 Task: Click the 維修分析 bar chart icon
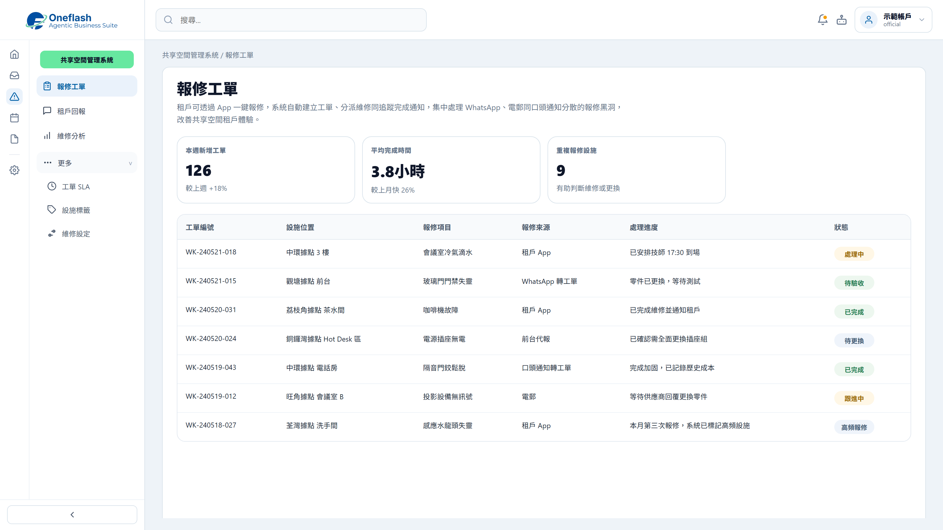click(x=47, y=136)
